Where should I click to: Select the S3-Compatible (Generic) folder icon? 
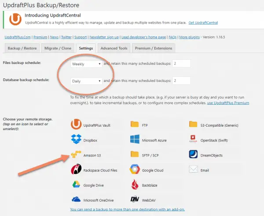(193, 124)
